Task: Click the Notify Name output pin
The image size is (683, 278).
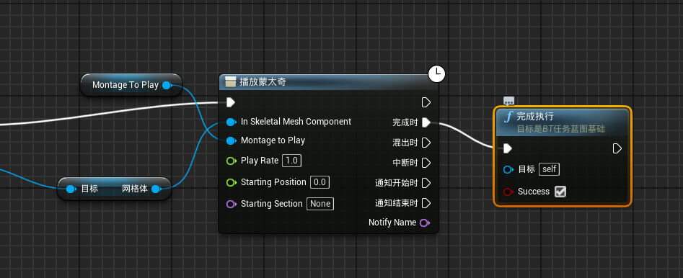Action: point(424,223)
